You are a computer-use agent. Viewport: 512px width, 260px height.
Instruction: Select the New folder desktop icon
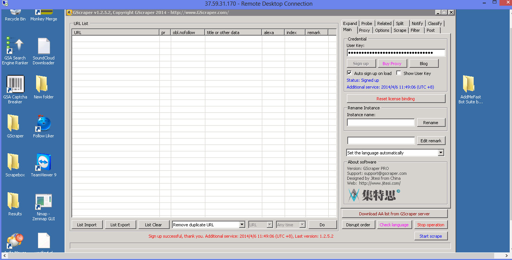coord(44,87)
